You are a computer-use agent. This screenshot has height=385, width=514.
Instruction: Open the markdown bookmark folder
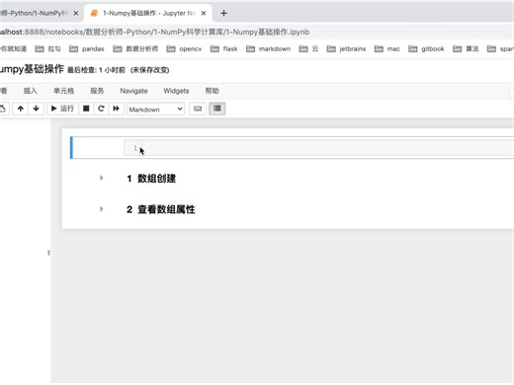point(268,49)
